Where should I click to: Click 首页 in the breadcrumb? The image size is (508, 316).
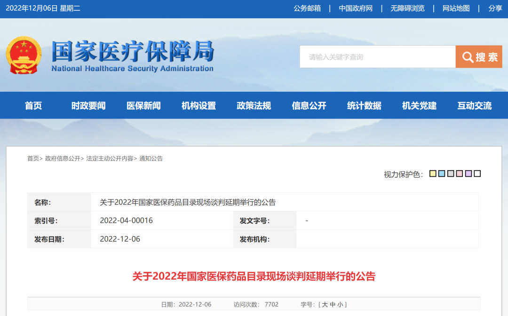pos(33,158)
